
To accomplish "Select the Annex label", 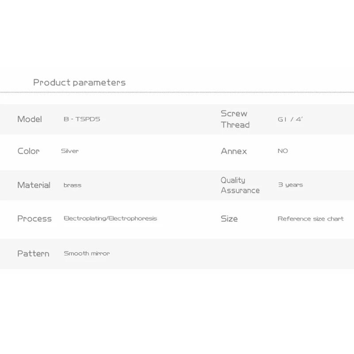I will (234, 151).
